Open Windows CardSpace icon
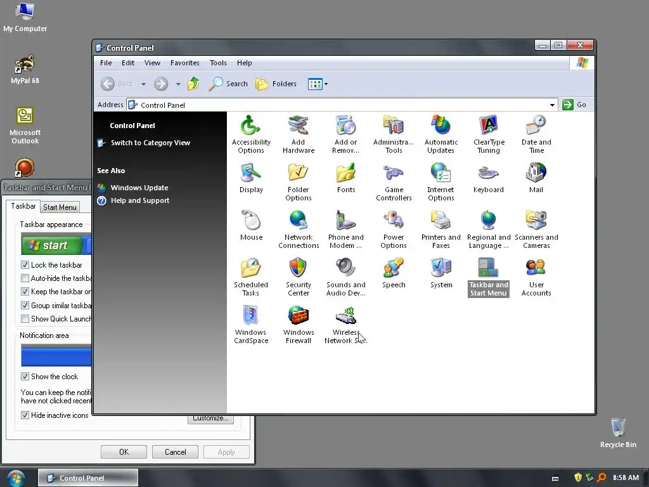Screen dimensions: 649x487 (251, 316)
